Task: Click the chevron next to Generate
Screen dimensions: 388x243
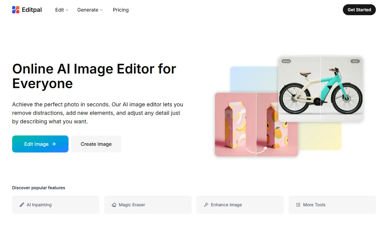Action: [101, 10]
